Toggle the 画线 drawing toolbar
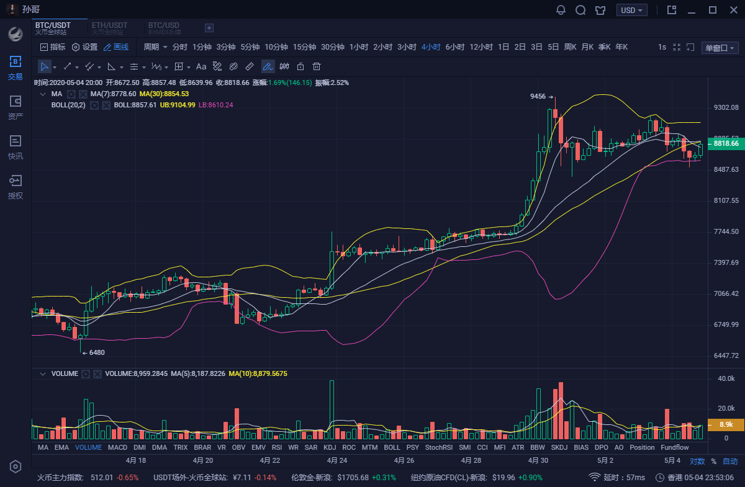The image size is (745, 487). (116, 47)
